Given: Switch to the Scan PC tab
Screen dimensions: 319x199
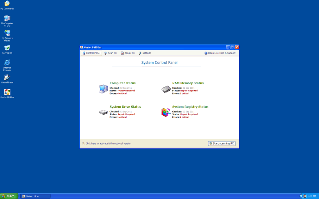Looking at the screenshot, I should [110, 53].
